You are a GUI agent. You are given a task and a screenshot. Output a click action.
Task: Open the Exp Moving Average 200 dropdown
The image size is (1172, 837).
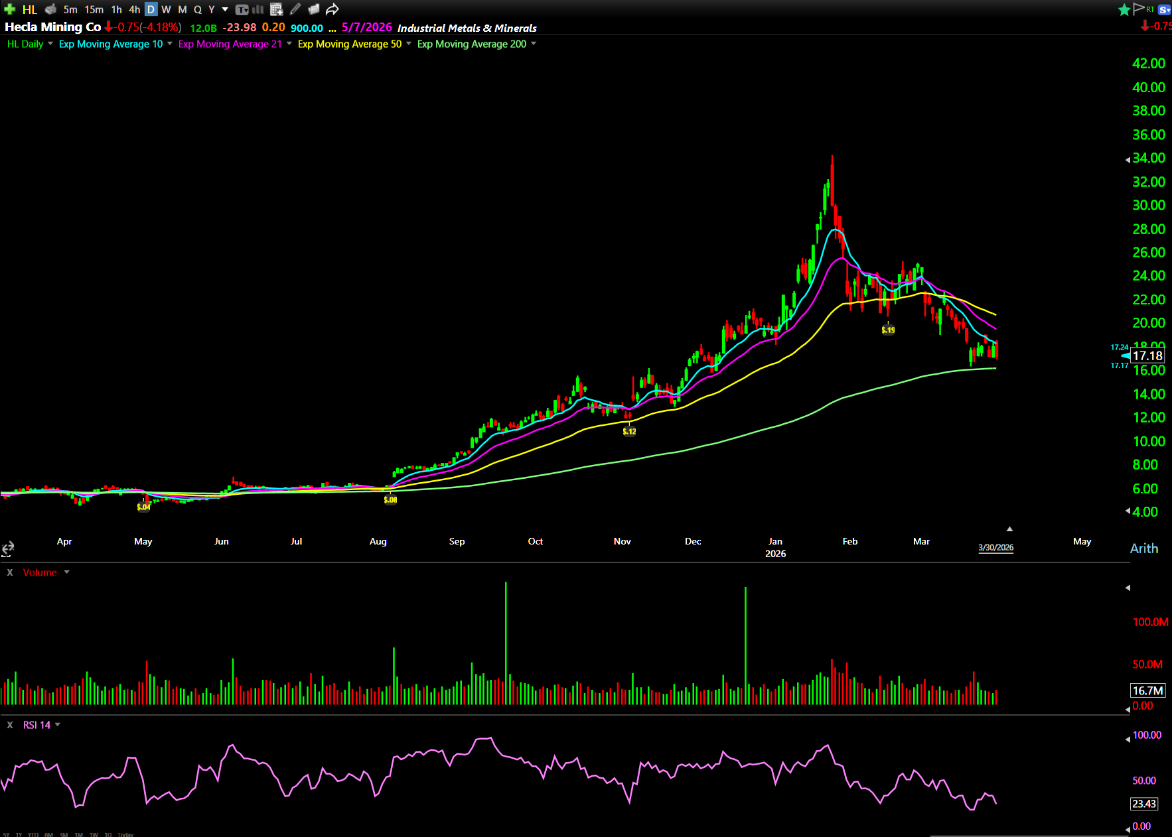[534, 44]
